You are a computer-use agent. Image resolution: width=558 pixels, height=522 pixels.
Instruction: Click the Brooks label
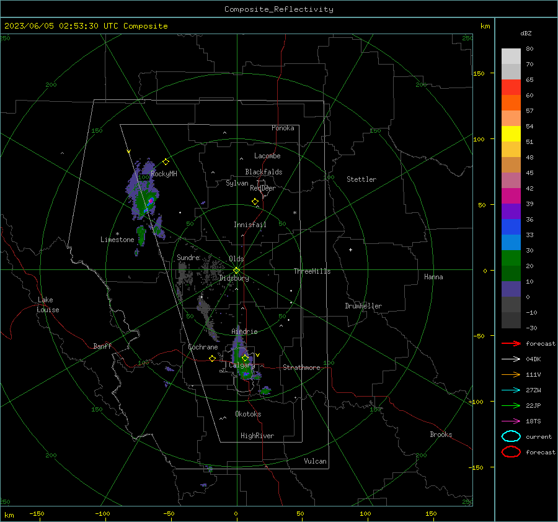pyautogui.click(x=441, y=434)
